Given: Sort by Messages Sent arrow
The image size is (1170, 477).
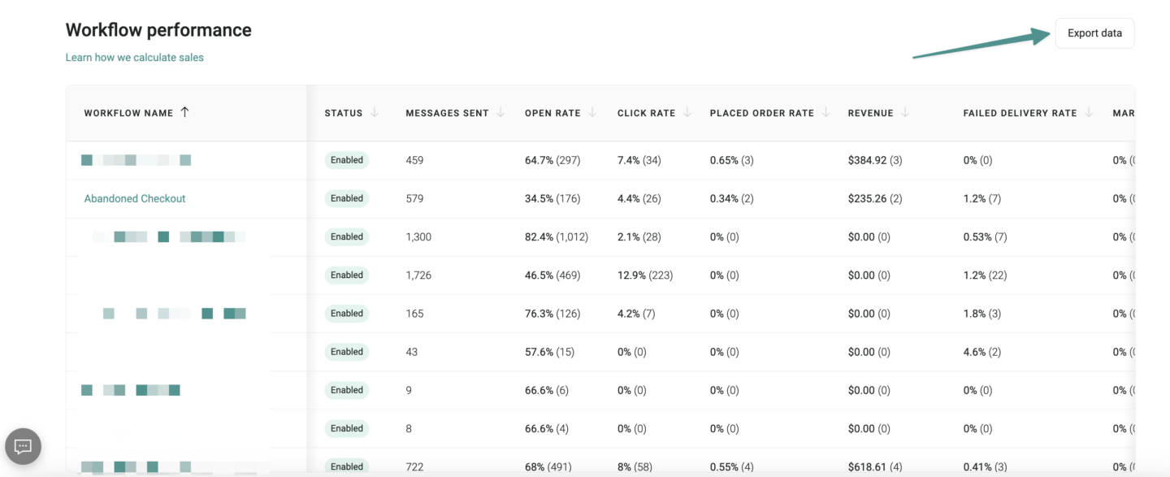Looking at the screenshot, I should pos(500,112).
